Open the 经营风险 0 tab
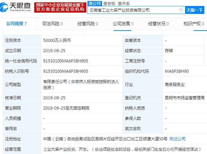 coord(88,24)
